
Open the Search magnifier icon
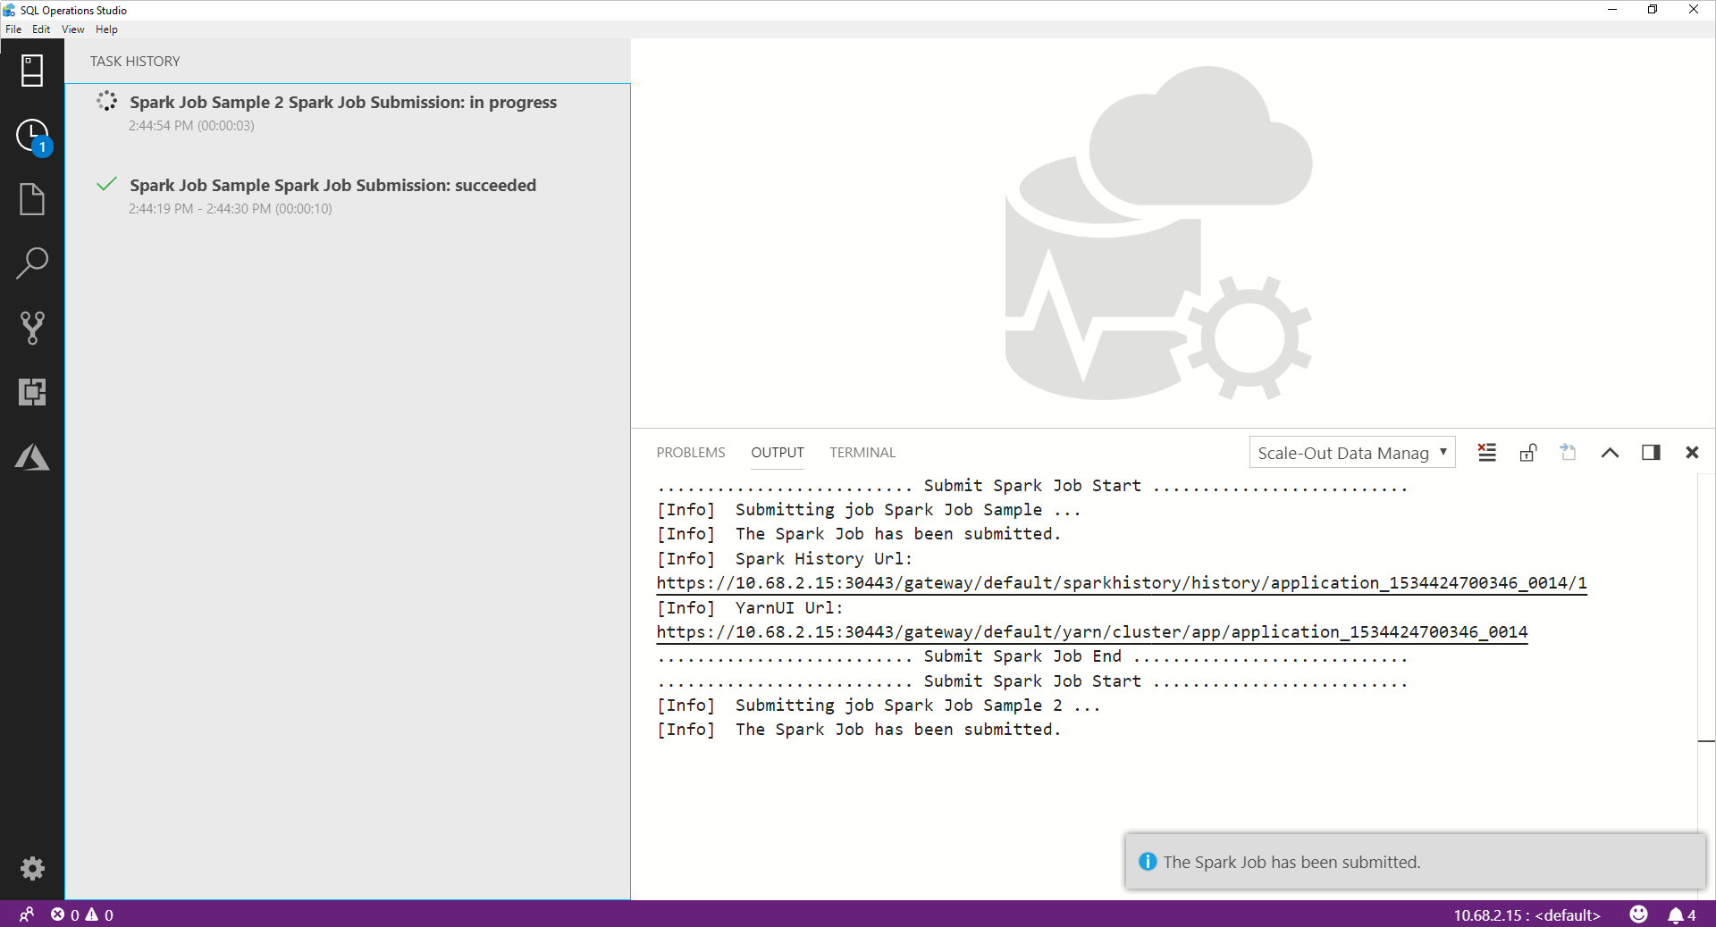32,263
